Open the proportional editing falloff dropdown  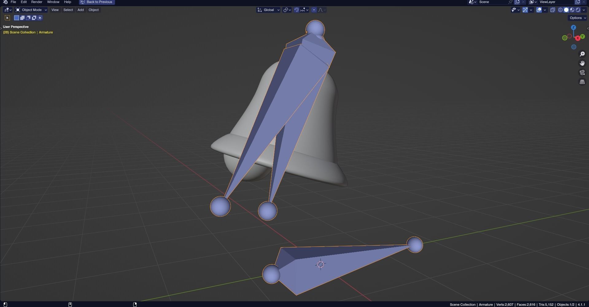(x=322, y=10)
